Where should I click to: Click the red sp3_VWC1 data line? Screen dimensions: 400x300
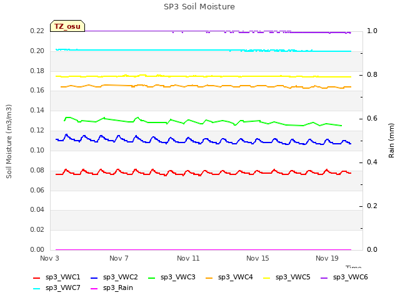point(204,172)
